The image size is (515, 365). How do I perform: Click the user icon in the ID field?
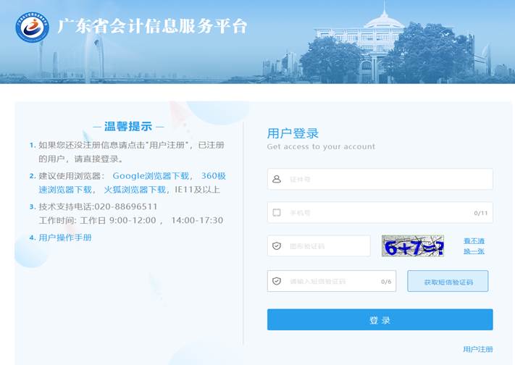pyautogui.click(x=277, y=179)
